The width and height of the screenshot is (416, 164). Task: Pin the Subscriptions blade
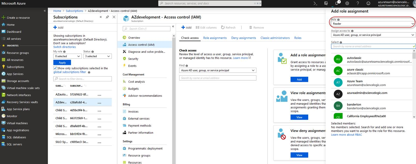pyautogui.click(x=107, y=17)
